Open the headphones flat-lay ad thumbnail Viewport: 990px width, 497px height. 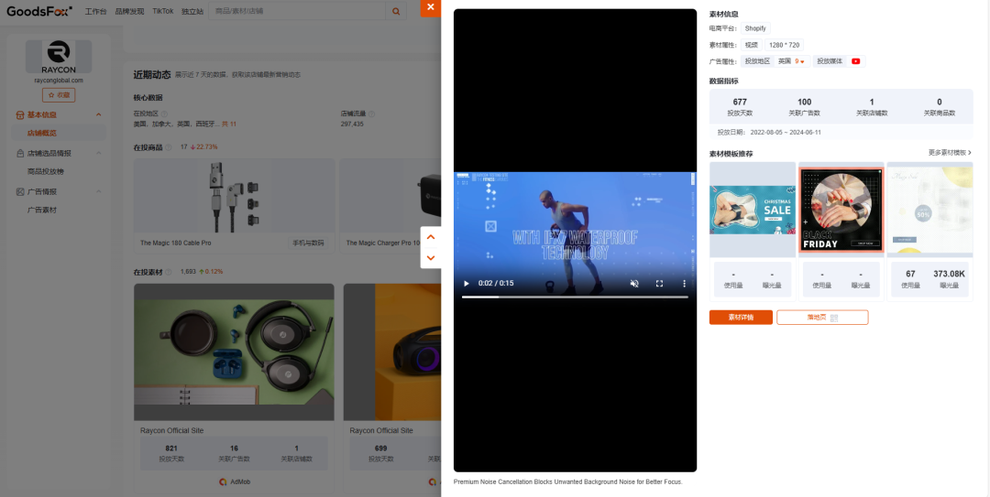click(x=234, y=351)
